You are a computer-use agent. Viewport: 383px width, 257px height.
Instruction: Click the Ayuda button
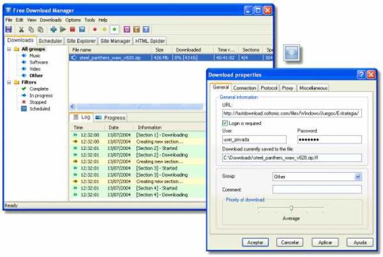[x=360, y=242]
